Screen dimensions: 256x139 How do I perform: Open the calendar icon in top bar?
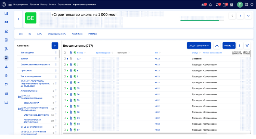click(246, 5)
